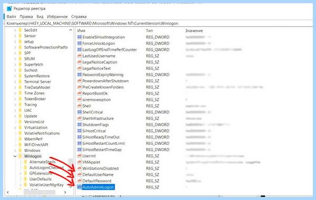Viewport: 316px width, 200px height.
Task: Select the Winlogon key in tree
Action: (x=33, y=156)
